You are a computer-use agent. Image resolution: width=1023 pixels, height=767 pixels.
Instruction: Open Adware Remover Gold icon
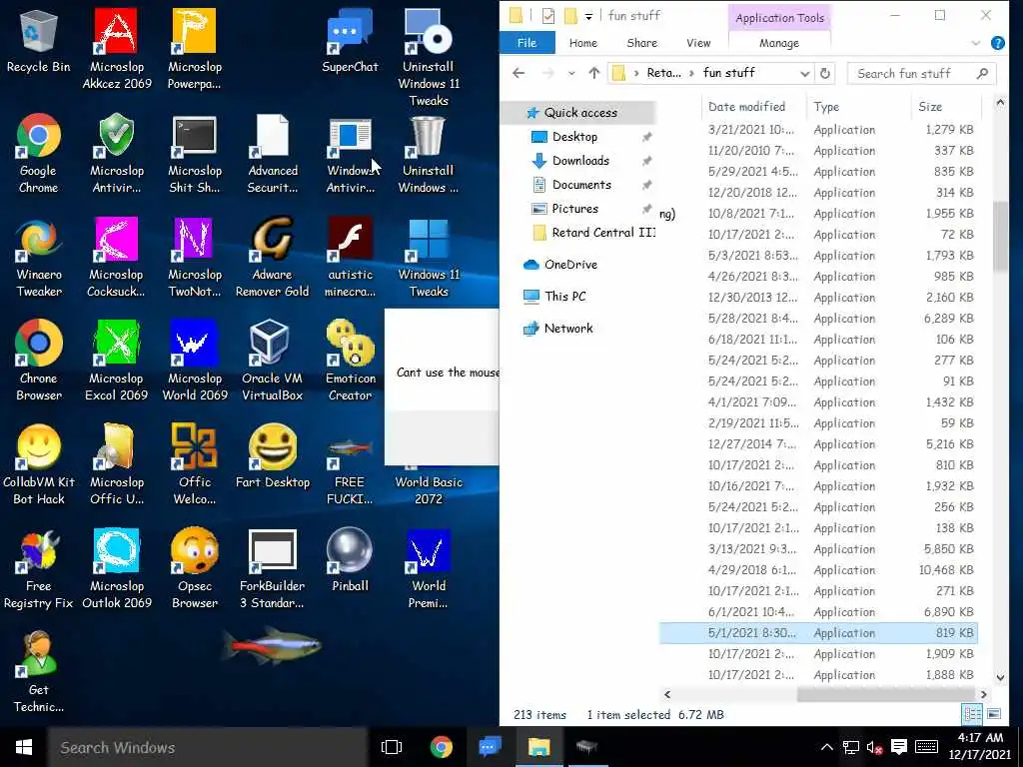273,258
